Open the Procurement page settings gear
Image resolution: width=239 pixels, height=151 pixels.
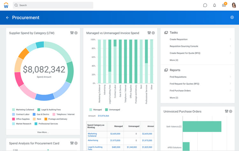(x=232, y=18)
